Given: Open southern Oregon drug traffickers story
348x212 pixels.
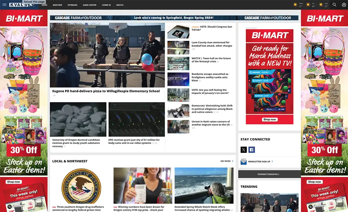Looking at the screenshot, I should tap(78, 208).
